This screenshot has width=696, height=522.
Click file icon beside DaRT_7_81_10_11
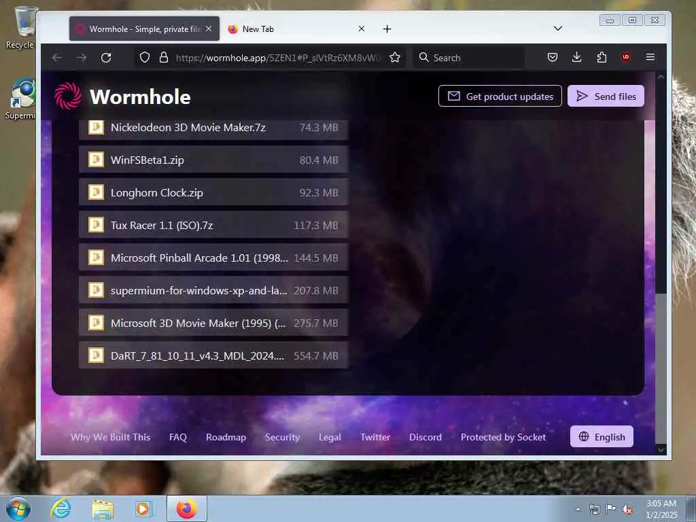tap(96, 355)
